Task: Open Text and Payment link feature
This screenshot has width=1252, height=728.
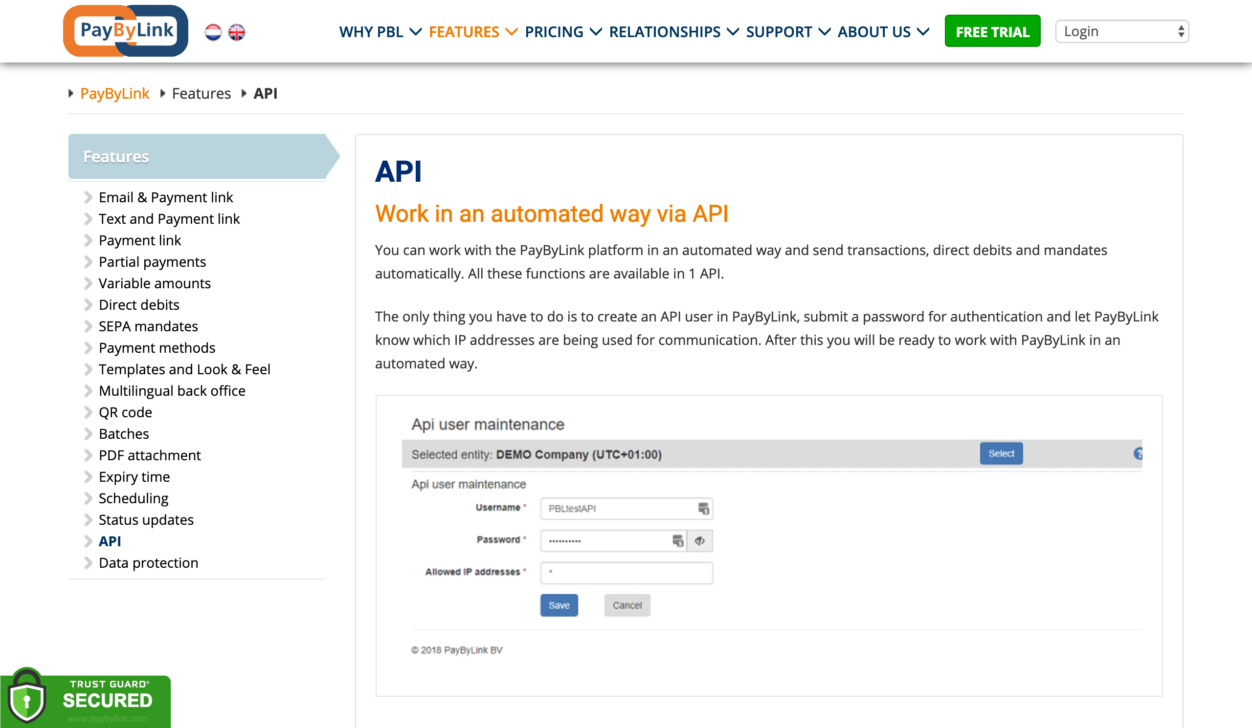Action: pyautogui.click(x=169, y=219)
